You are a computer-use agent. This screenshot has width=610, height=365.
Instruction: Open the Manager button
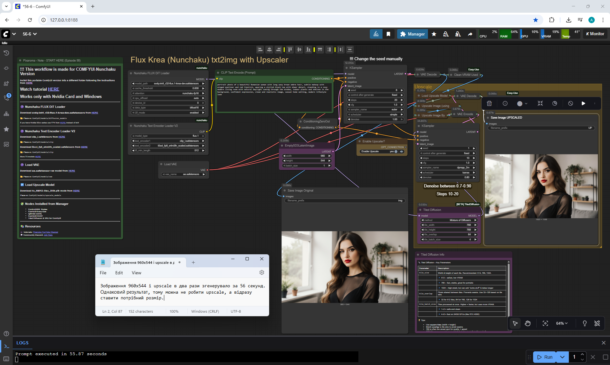pos(412,34)
